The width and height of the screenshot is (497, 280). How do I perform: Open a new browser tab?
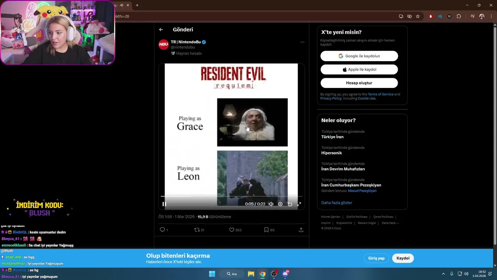(x=137, y=5)
